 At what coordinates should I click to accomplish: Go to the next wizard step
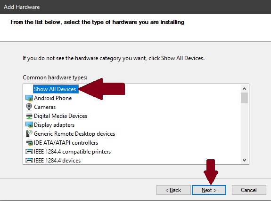click(x=209, y=190)
